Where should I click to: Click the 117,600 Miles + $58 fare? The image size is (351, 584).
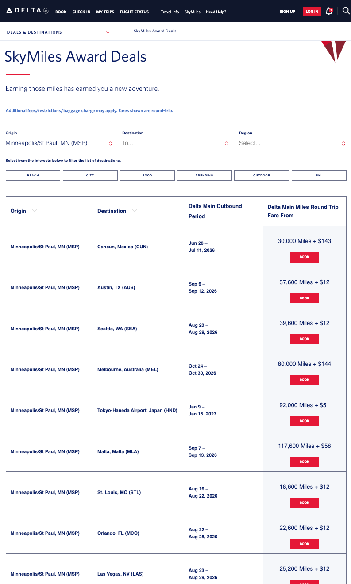[x=305, y=446]
